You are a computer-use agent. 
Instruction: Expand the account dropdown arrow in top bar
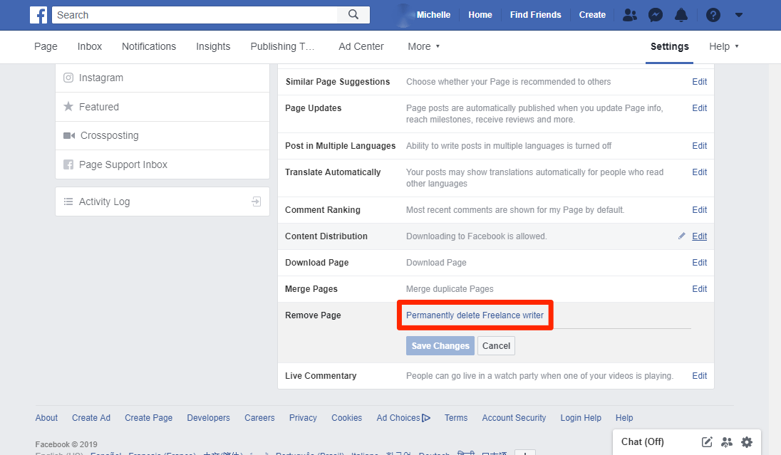[739, 15]
